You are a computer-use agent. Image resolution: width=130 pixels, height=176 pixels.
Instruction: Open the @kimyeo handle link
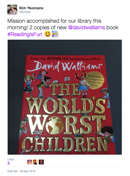point(25,12)
